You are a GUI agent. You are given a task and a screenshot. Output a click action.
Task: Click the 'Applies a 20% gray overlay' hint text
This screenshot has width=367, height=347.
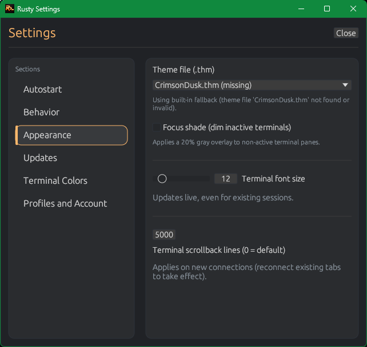coord(236,142)
